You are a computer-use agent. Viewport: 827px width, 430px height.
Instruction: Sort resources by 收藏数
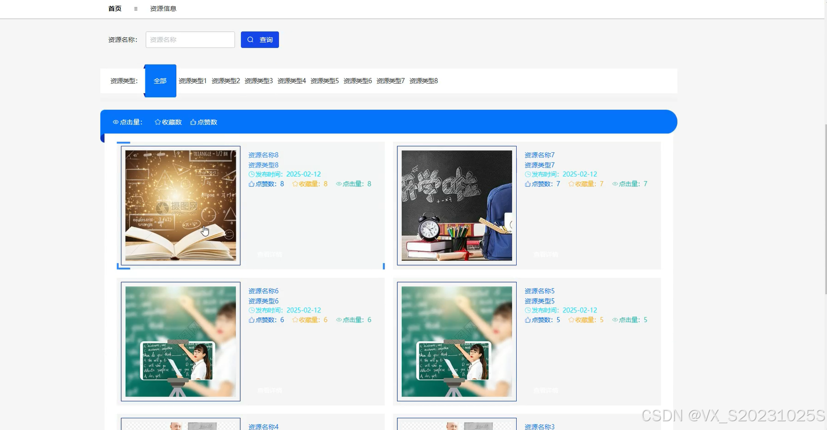(168, 122)
